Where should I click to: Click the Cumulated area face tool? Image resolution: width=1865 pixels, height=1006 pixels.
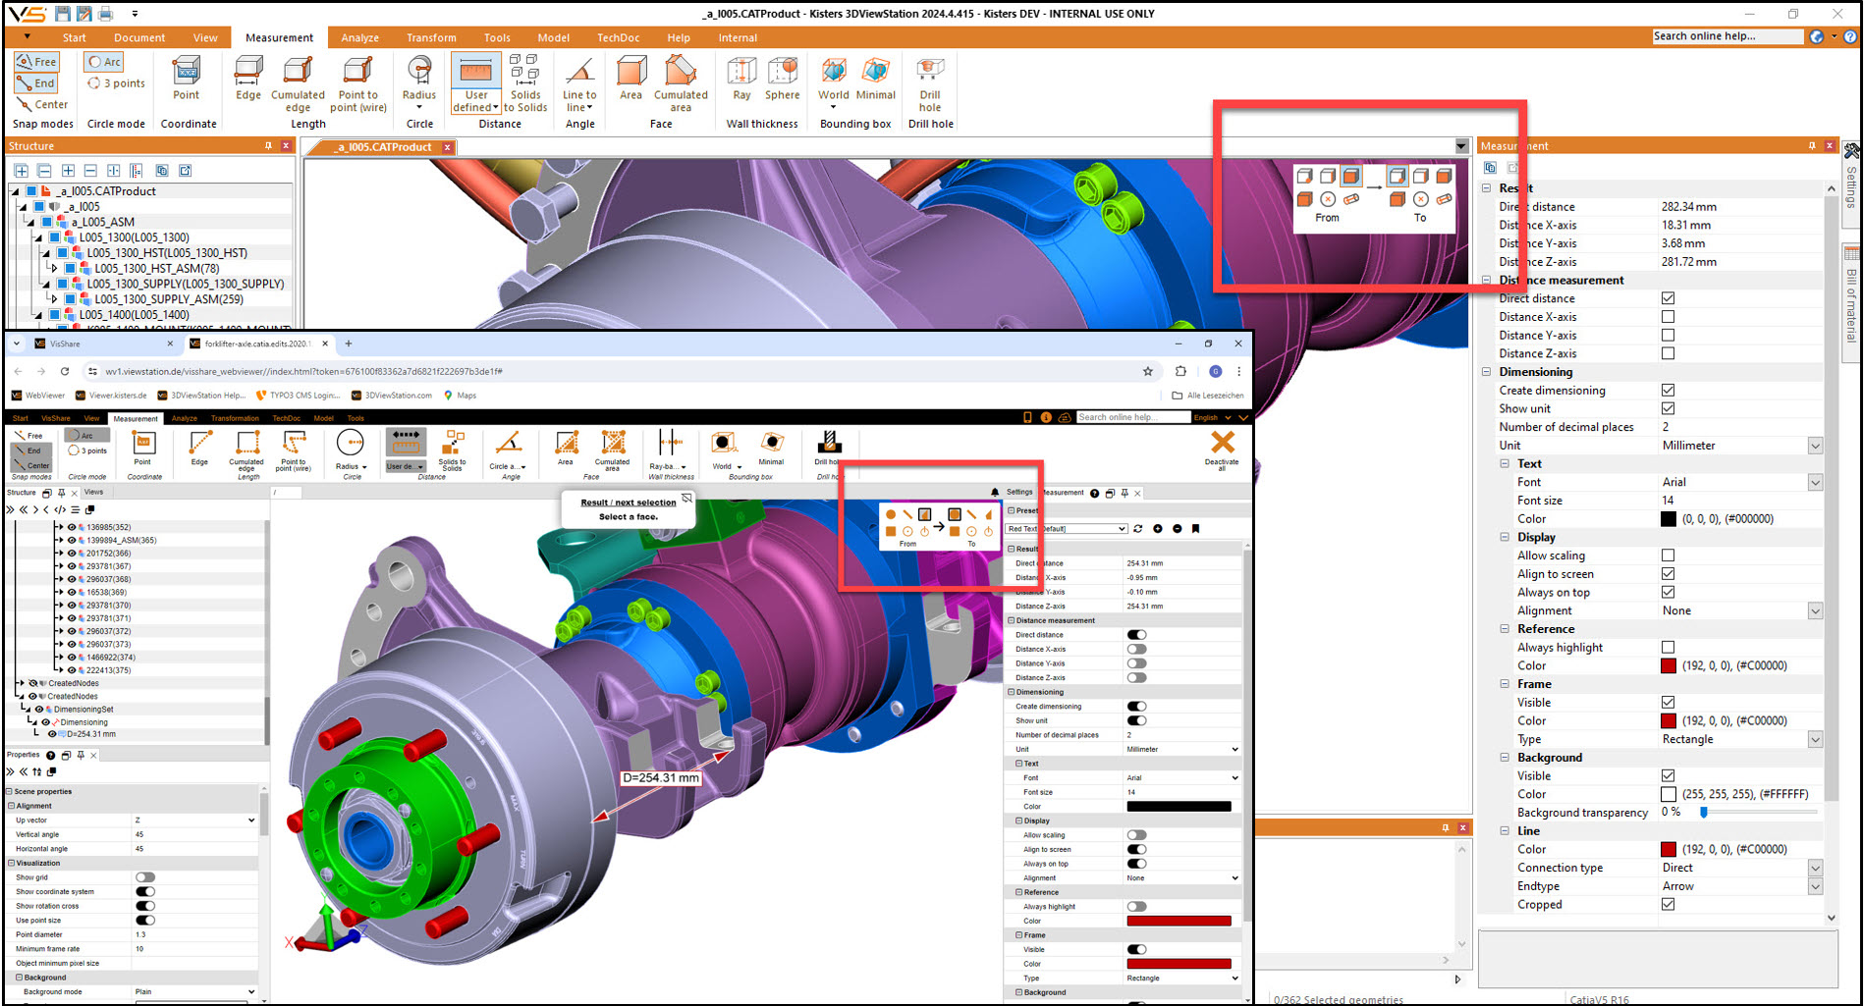coord(680,82)
